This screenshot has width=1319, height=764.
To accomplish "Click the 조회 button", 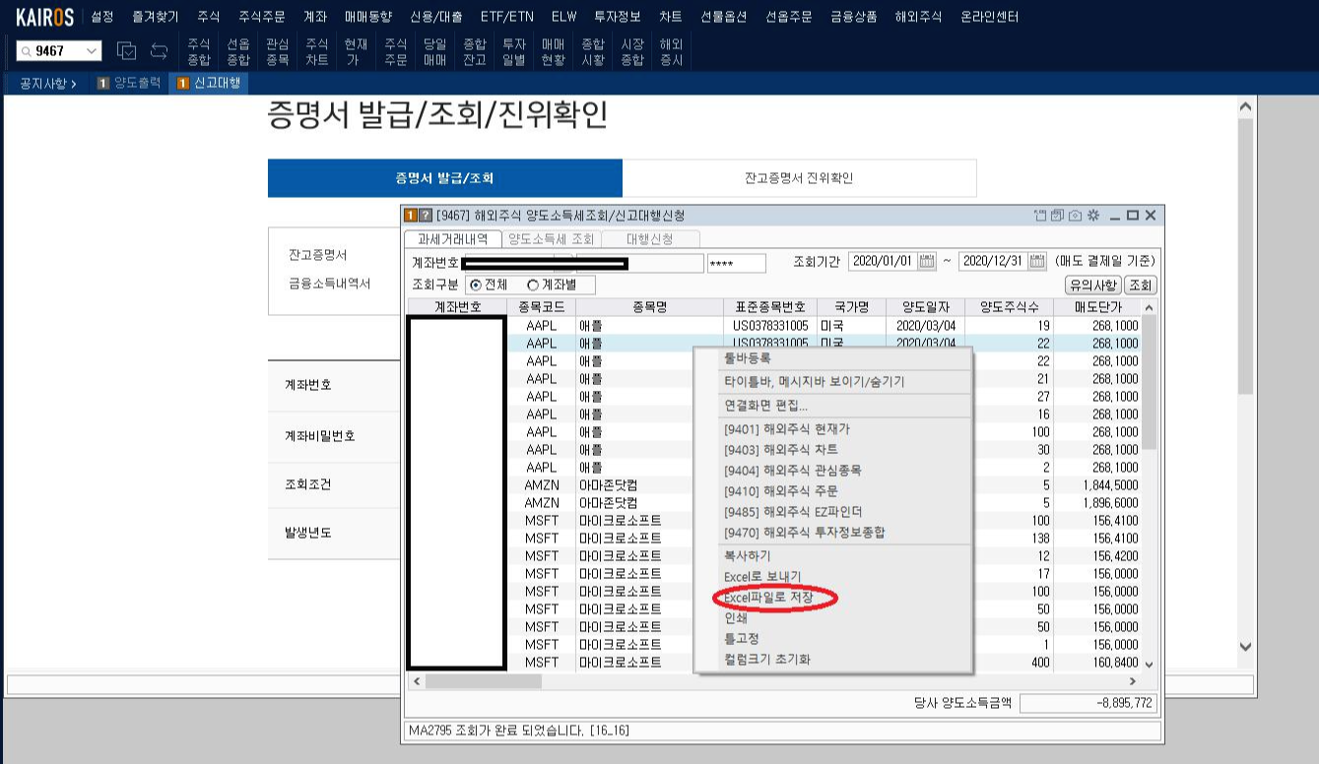I will (1141, 285).
